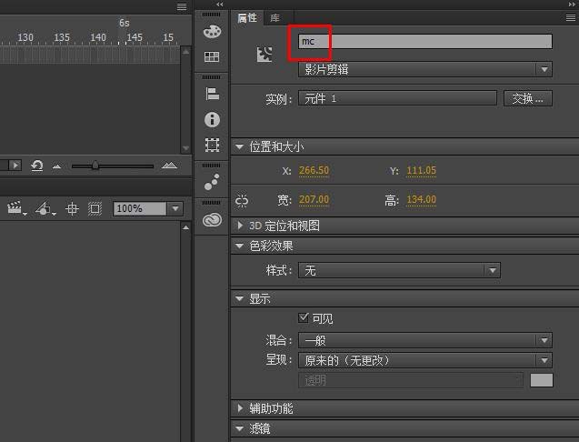
Task: Open the Edit Scene clapperboard icon
Action: (16, 208)
